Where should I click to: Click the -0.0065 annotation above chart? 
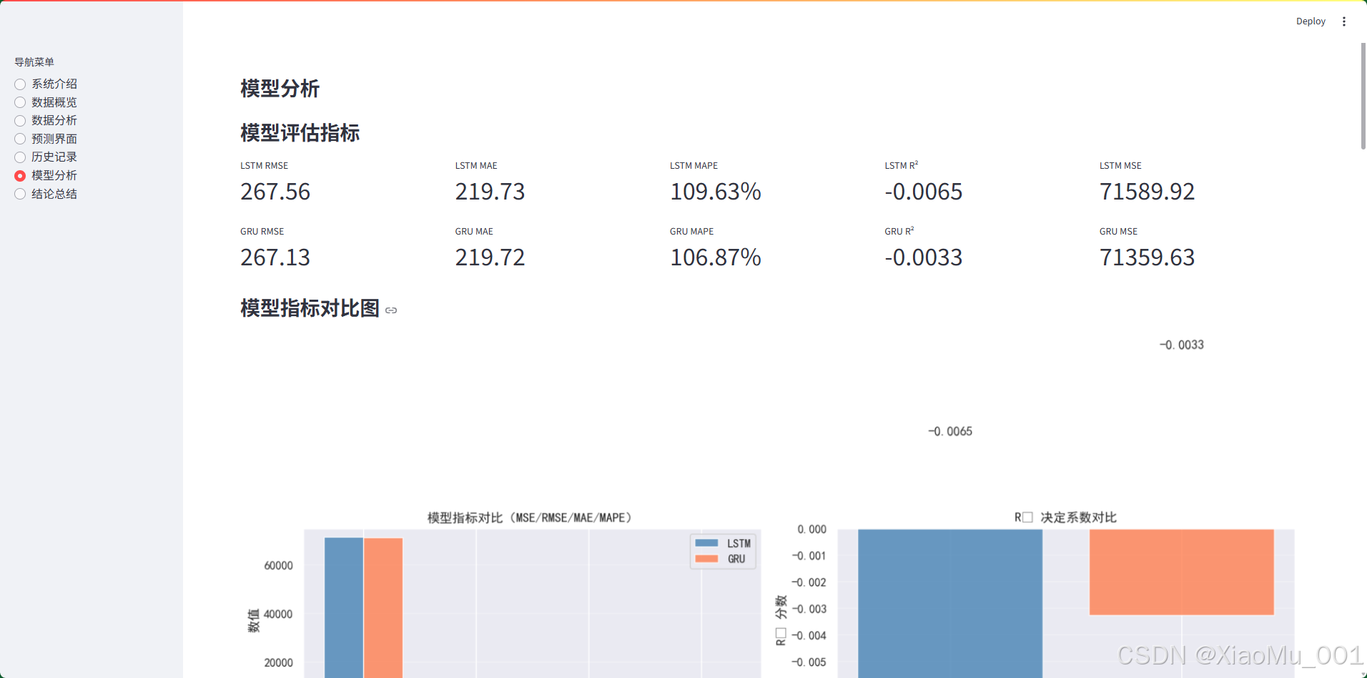[950, 431]
